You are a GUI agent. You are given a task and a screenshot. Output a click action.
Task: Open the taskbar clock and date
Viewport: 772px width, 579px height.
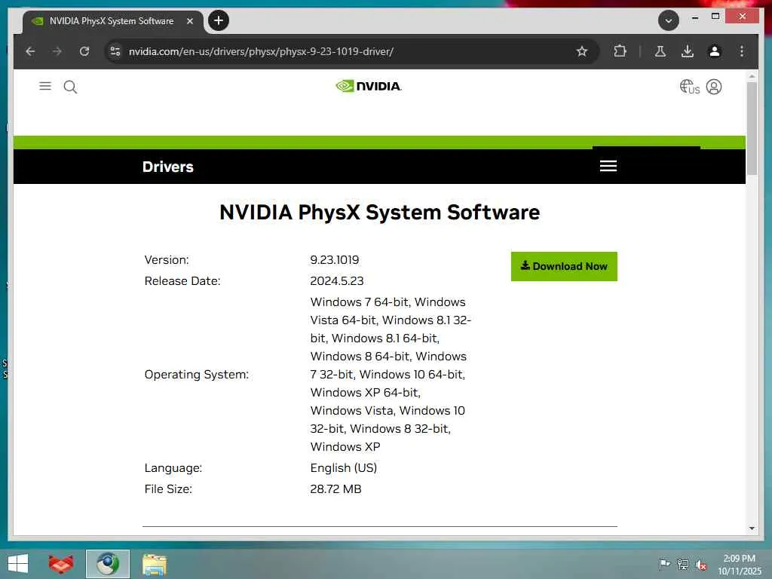pyautogui.click(x=740, y=564)
